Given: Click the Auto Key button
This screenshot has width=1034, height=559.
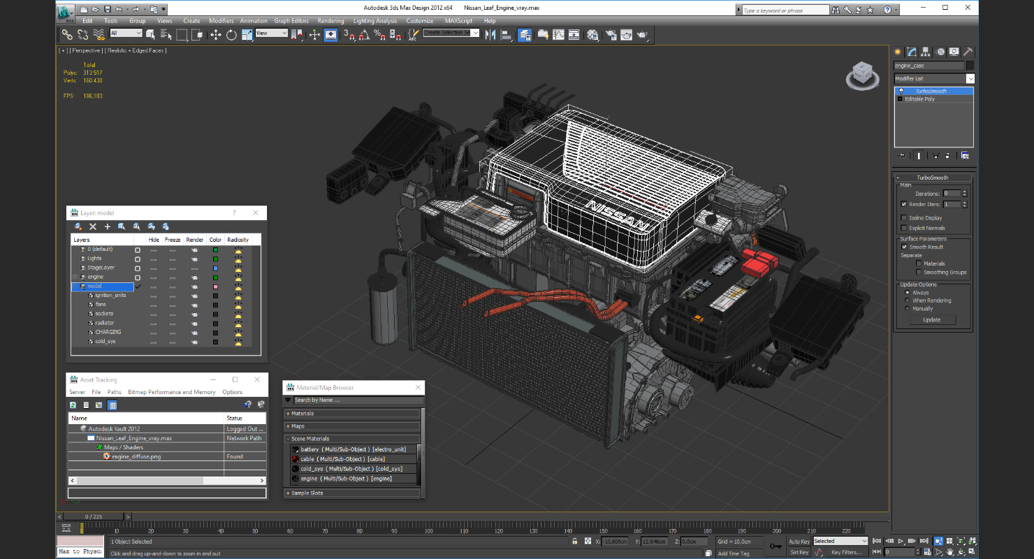Looking at the screenshot, I should (x=799, y=542).
